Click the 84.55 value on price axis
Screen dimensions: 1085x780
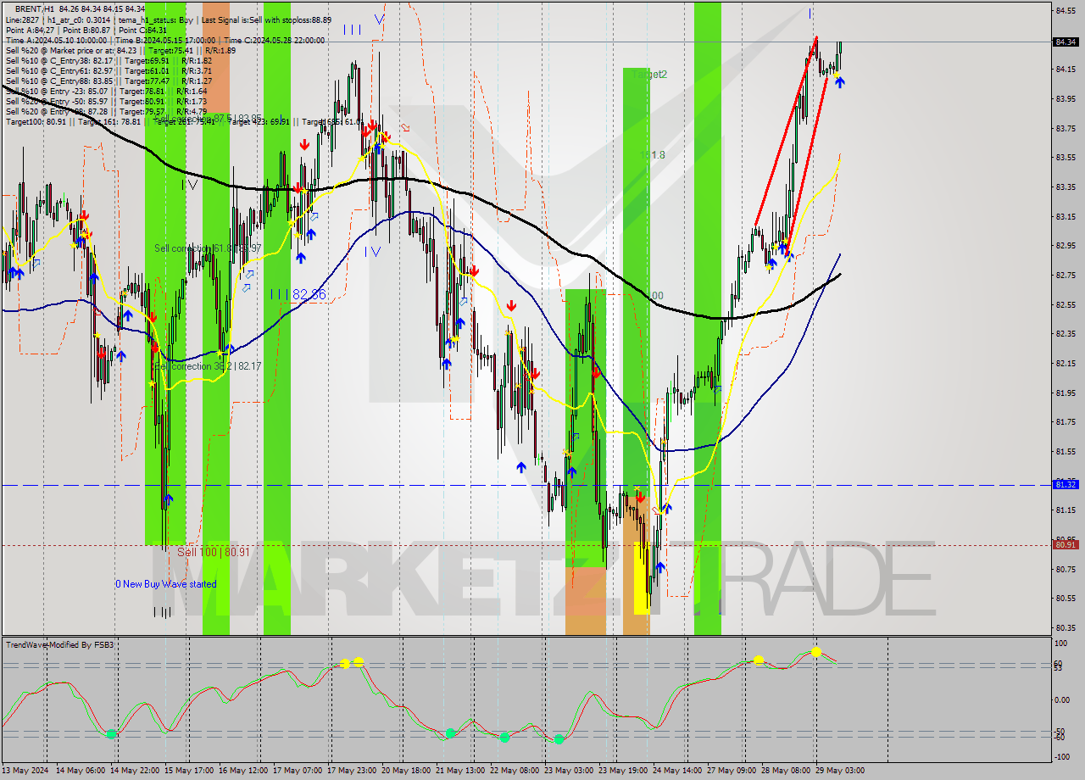pos(1066,11)
